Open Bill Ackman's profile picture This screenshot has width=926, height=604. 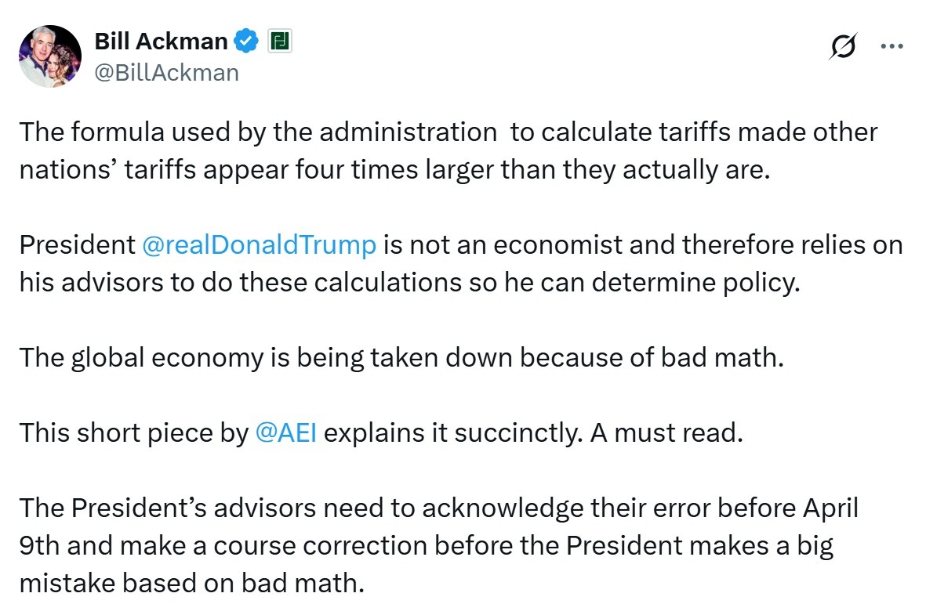pyautogui.click(x=50, y=56)
